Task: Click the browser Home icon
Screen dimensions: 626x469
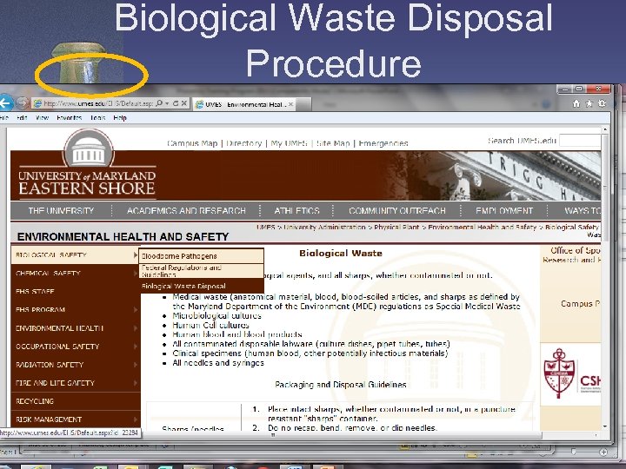Action: 576,103
